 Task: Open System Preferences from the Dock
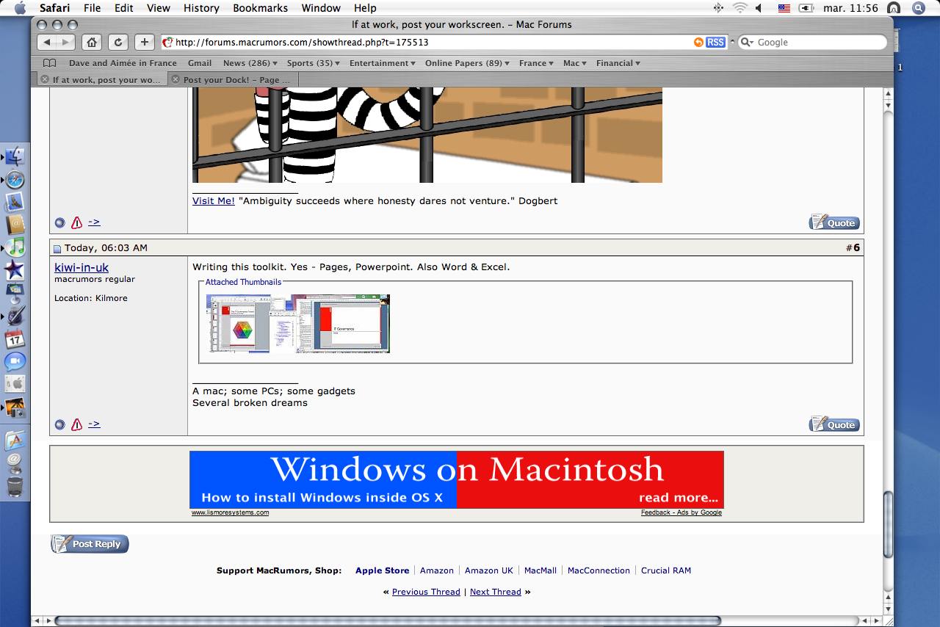click(x=15, y=384)
